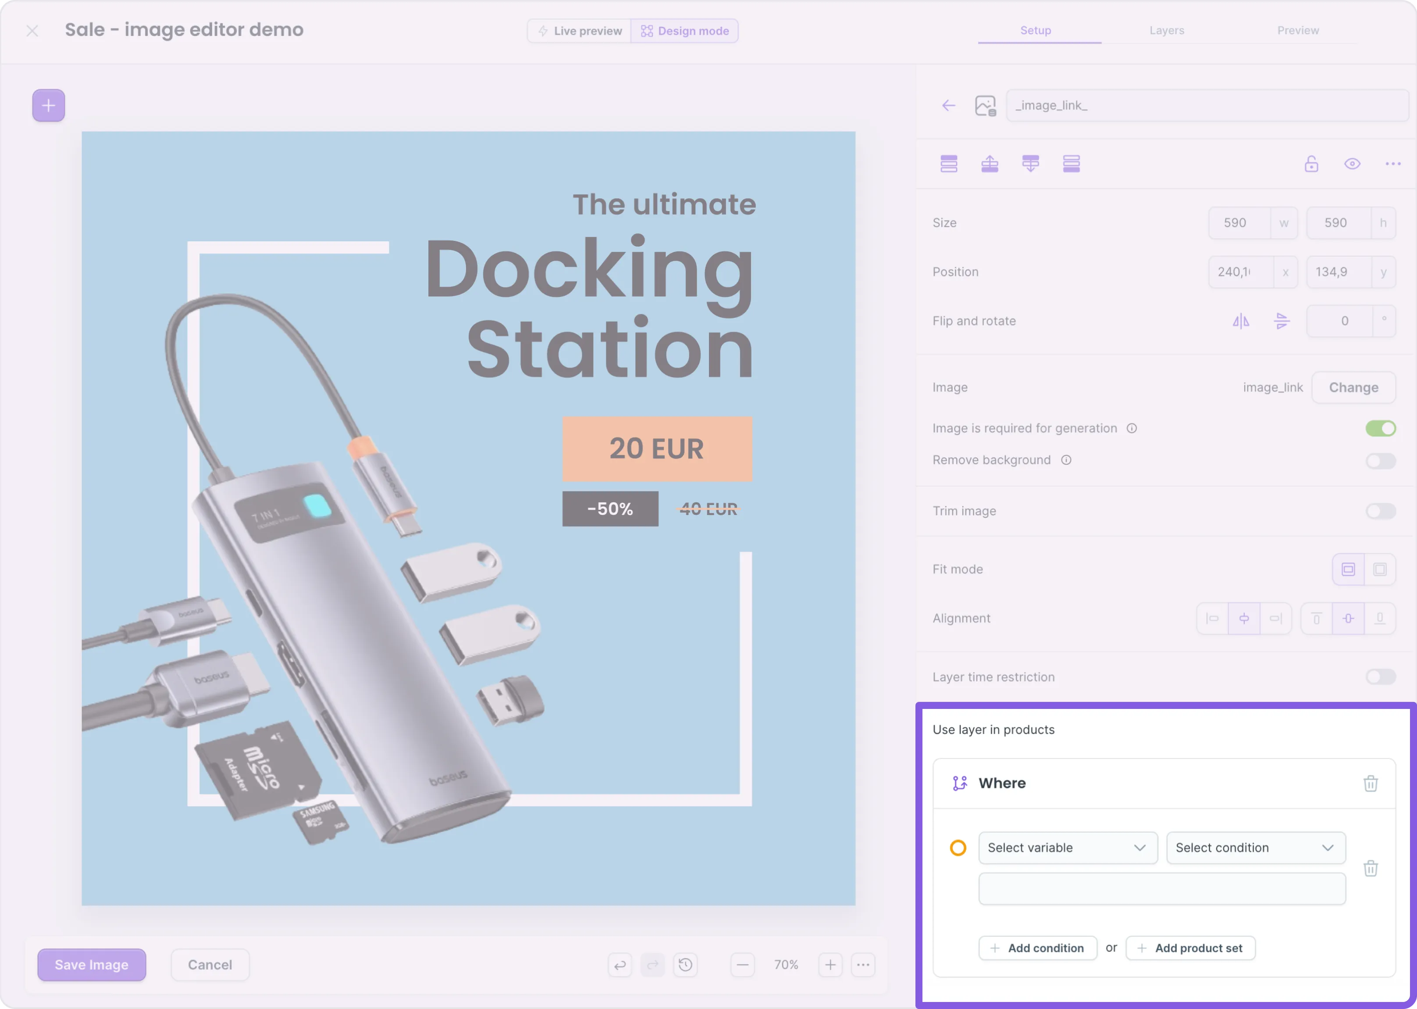The height and width of the screenshot is (1009, 1417).
Task: Click the Add condition button
Action: 1038,949
